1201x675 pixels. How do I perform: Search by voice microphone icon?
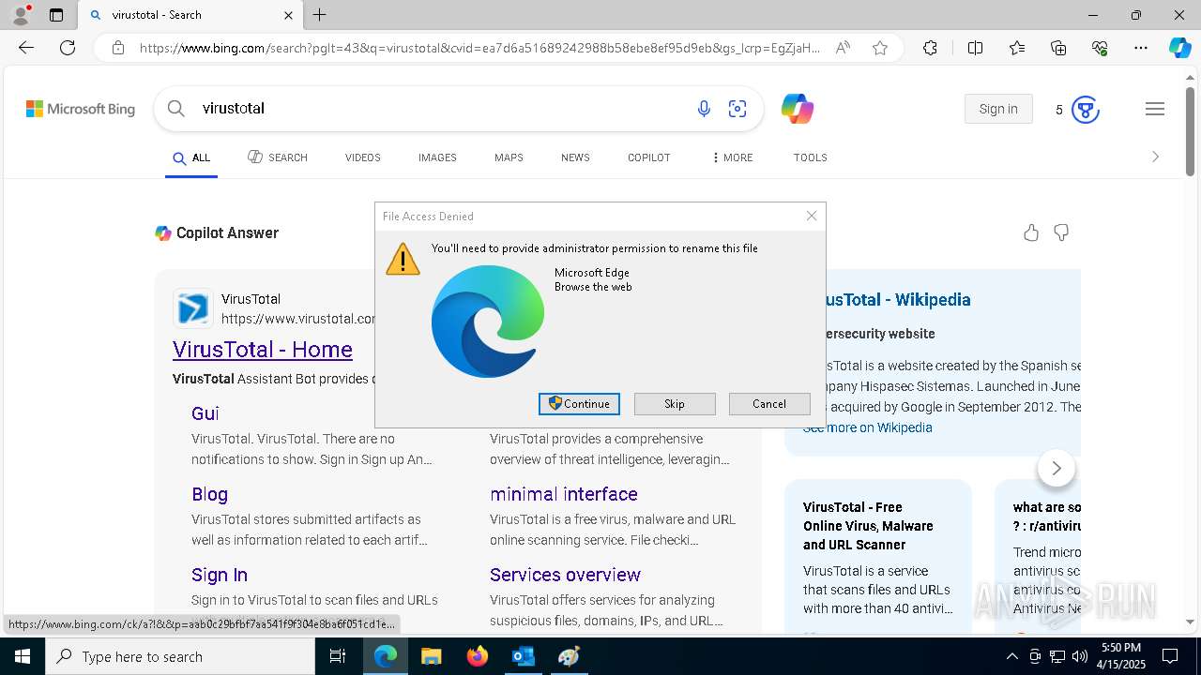coord(704,110)
